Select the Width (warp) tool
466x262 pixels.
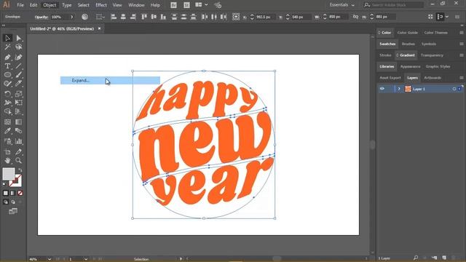click(8, 103)
